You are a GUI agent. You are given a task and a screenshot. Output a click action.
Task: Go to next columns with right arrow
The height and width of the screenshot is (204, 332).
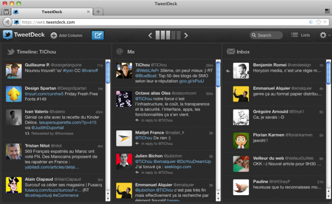pyautogui.click(x=186, y=35)
